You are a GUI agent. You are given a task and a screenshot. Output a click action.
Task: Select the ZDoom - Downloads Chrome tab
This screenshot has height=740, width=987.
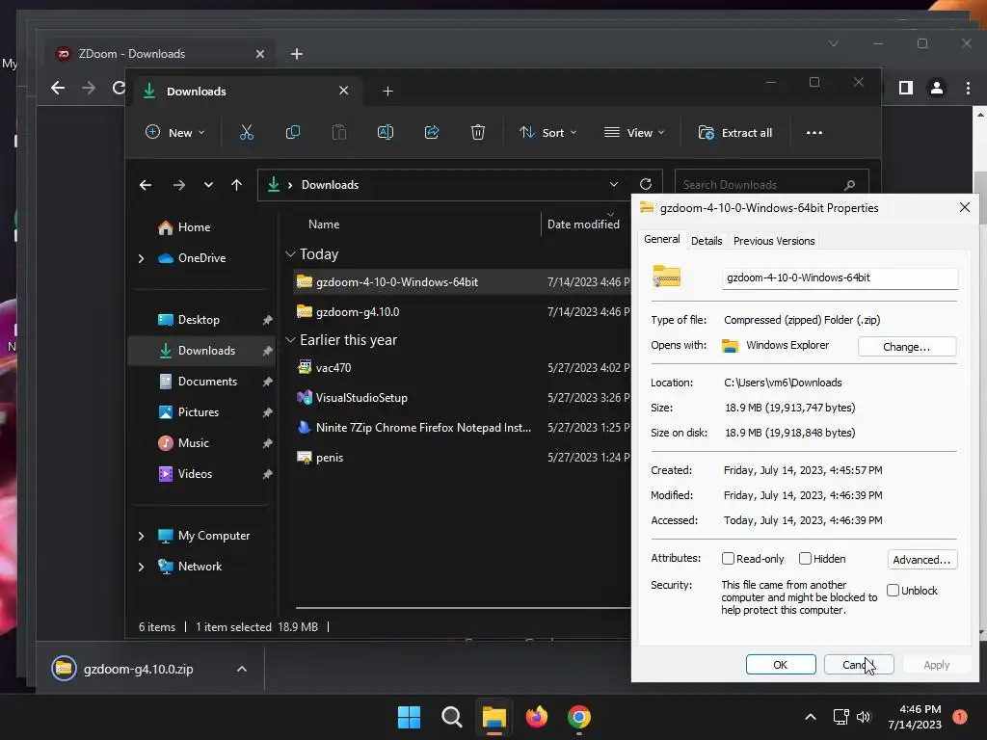click(x=160, y=54)
